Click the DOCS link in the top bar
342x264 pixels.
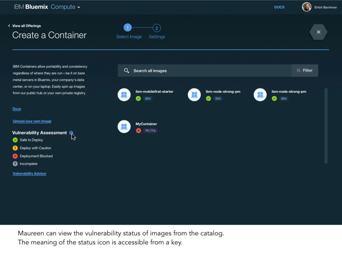point(279,7)
